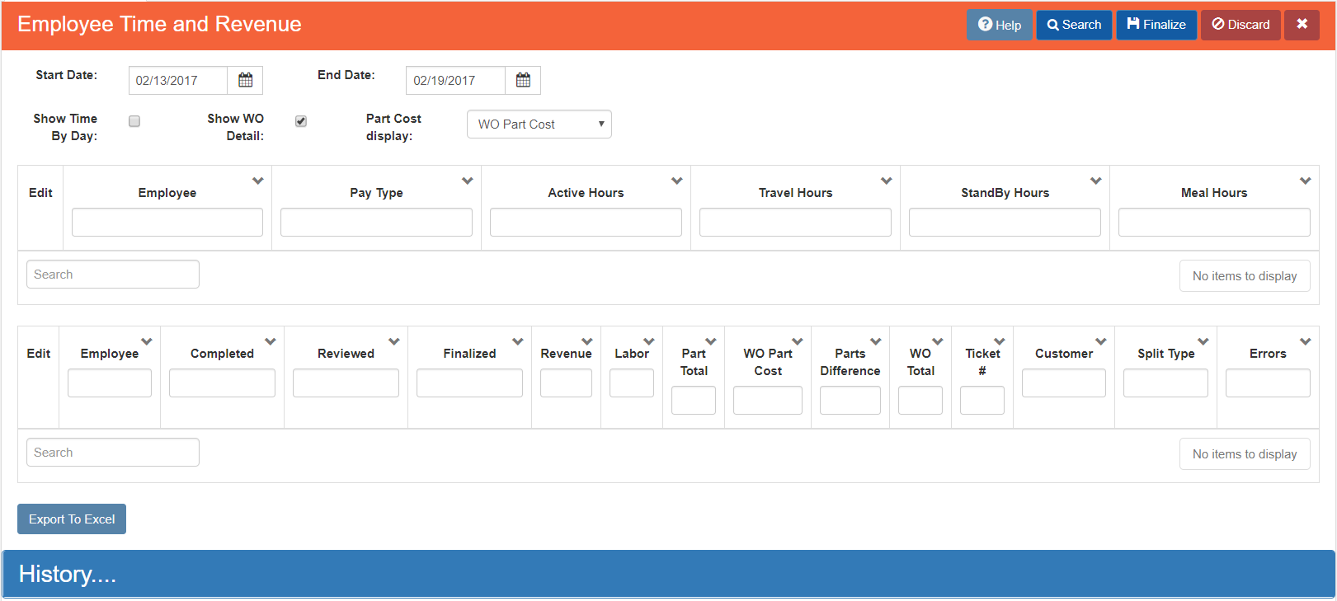This screenshot has height=601, width=1337.
Task: Focus the Labor filter box
Action: [632, 383]
